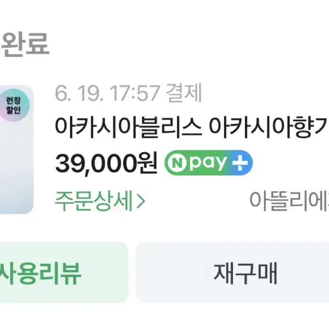Click the white plus symbol on Npay badge
Image resolution: width=329 pixels, height=329 pixels.
(240, 163)
